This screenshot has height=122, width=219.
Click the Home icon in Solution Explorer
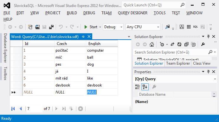tap(152, 45)
